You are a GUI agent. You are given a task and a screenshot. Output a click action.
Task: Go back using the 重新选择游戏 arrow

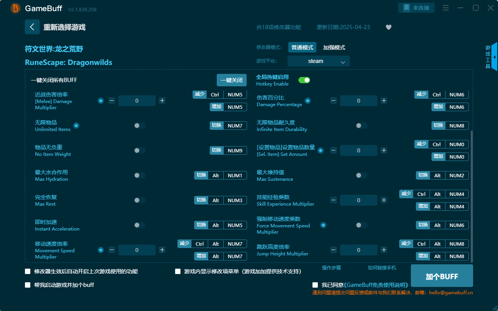[32, 27]
